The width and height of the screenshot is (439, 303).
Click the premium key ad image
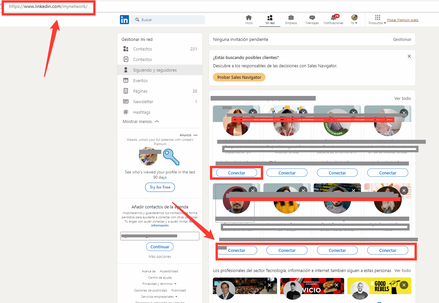pyautogui.click(x=171, y=157)
